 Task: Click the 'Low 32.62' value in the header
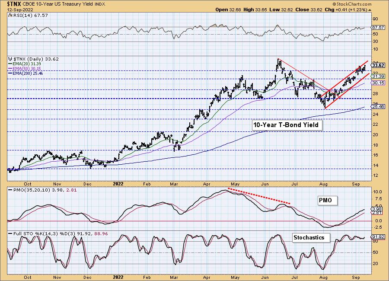[281, 10]
